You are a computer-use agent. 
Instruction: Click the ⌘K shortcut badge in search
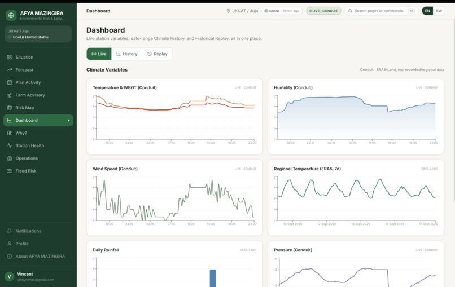click(411, 11)
